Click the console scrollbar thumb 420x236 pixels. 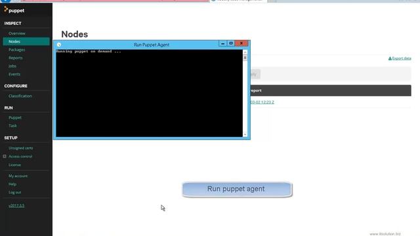coord(245,58)
